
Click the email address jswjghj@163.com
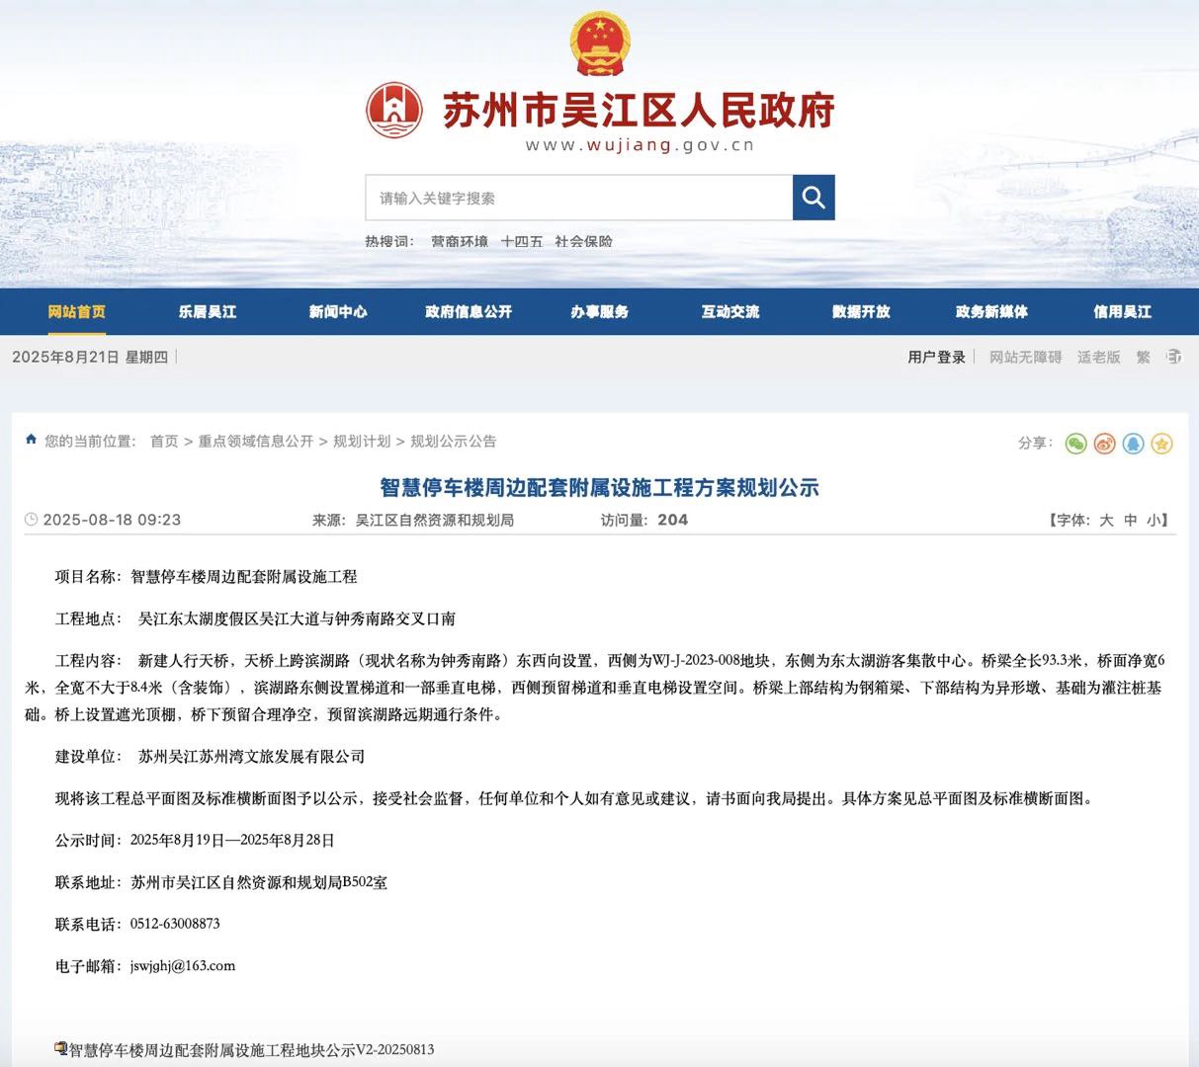tap(183, 965)
